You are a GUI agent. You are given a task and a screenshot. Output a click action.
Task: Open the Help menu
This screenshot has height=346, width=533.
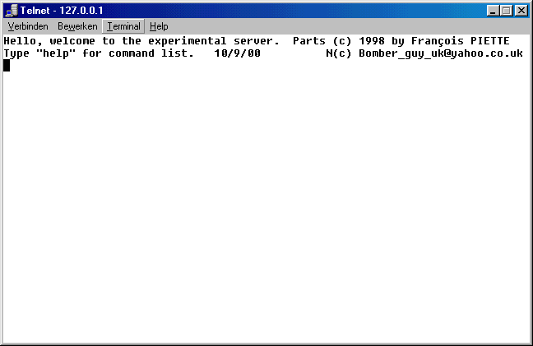click(159, 26)
